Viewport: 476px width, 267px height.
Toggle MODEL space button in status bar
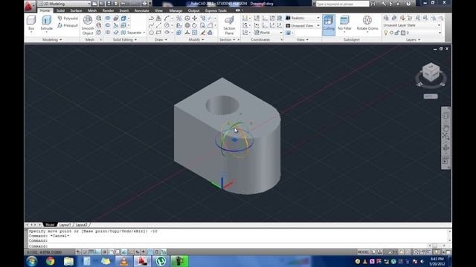(363, 252)
